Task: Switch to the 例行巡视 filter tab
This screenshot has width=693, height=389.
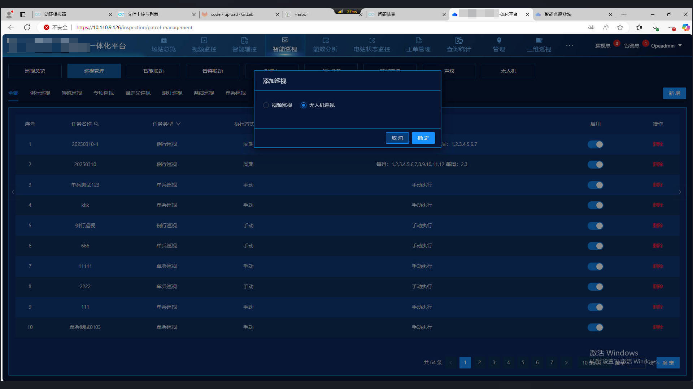Action: pos(40,93)
